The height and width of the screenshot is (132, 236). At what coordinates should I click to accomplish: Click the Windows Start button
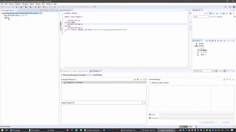(x=2, y=130)
